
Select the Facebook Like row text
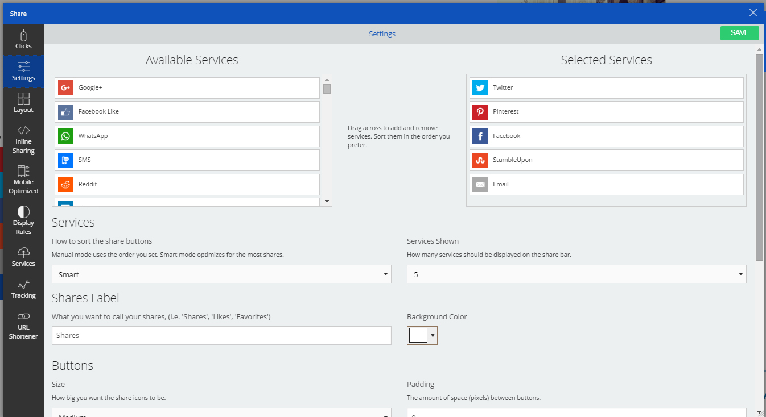pos(98,111)
